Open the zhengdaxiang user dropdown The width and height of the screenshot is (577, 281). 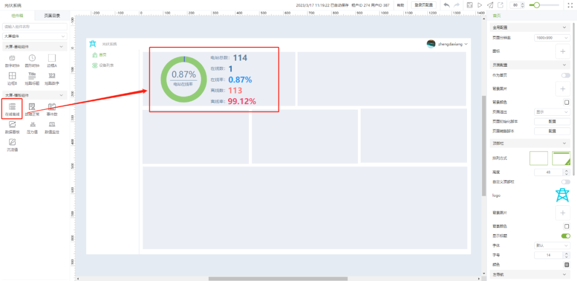coord(447,44)
